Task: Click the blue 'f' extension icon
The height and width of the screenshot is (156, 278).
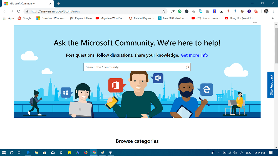Action: click(235, 11)
